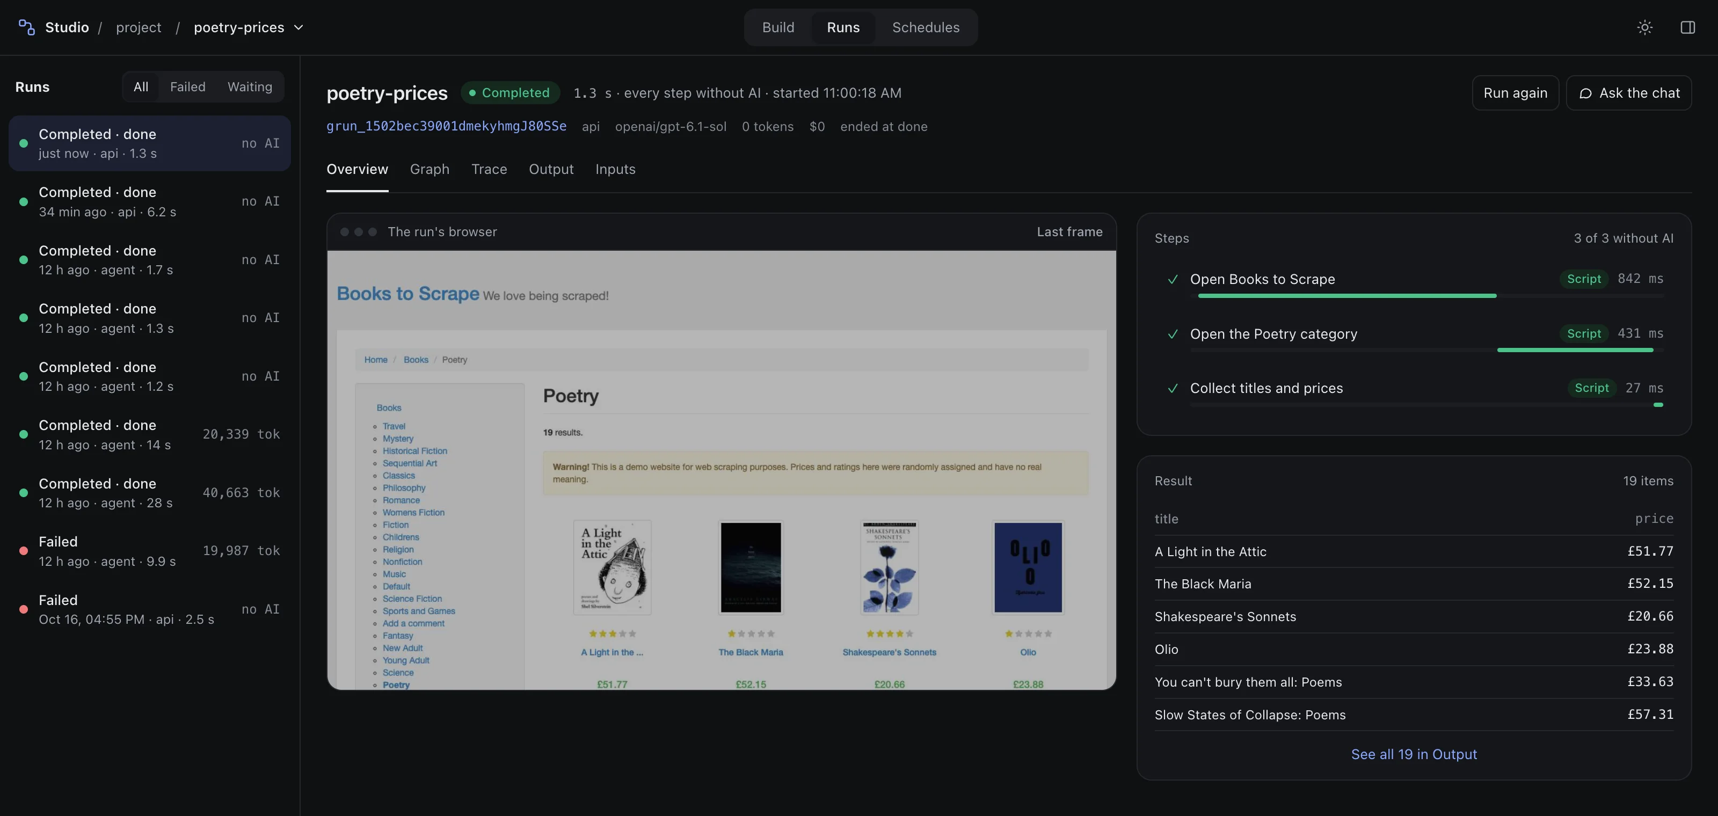The width and height of the screenshot is (1718, 816).
Task: Filter runs by Waiting
Action: 250,86
